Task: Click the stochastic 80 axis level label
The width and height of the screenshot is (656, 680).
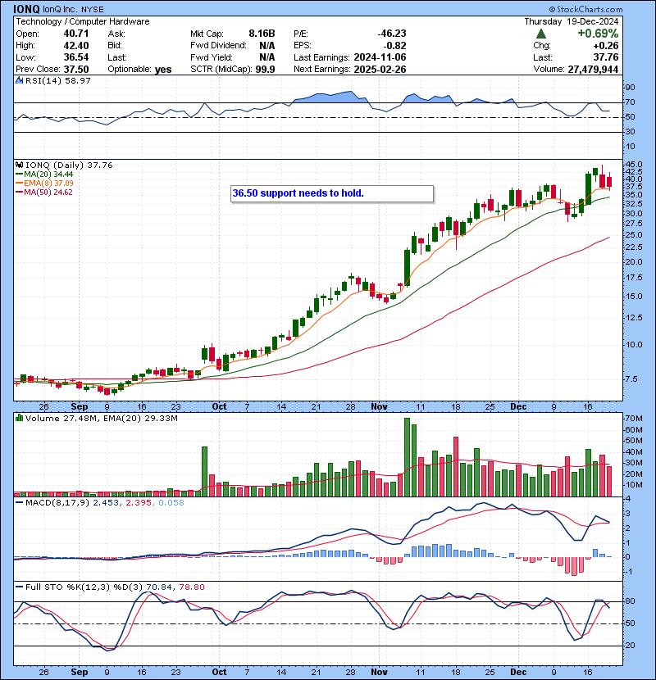Action: tap(630, 601)
